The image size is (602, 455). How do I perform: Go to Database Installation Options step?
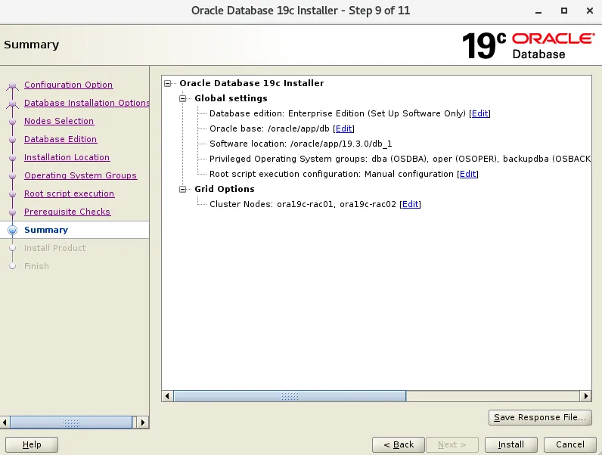[x=87, y=103]
